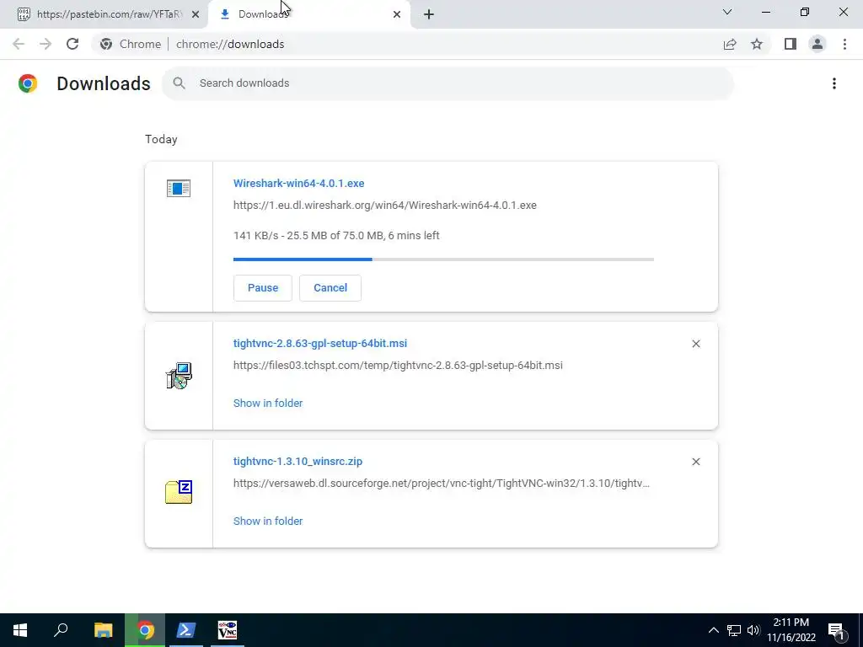The width and height of the screenshot is (863, 647).
Task: Open the browser side panel
Action: [791, 44]
